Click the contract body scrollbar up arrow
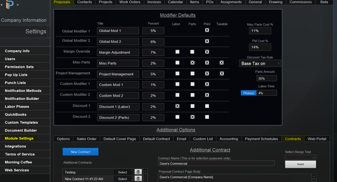 point(314,176)
